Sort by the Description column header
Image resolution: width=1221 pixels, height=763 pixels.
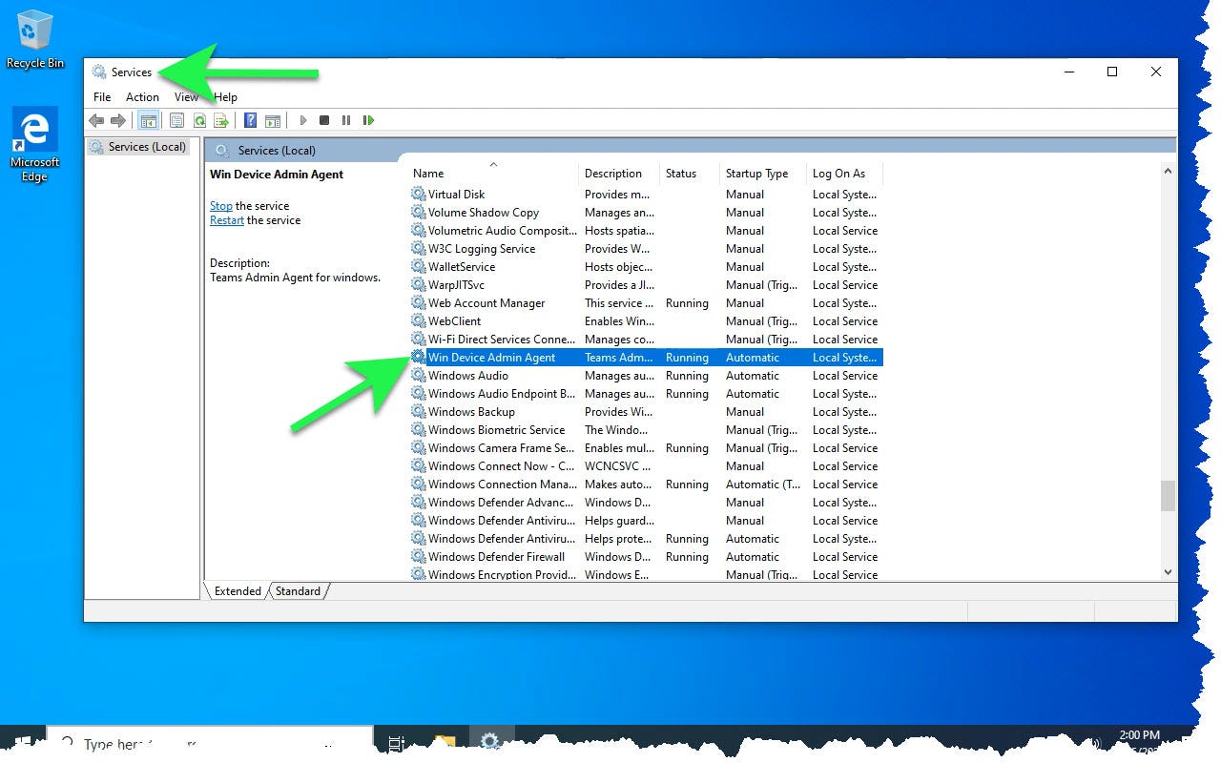[619, 174]
